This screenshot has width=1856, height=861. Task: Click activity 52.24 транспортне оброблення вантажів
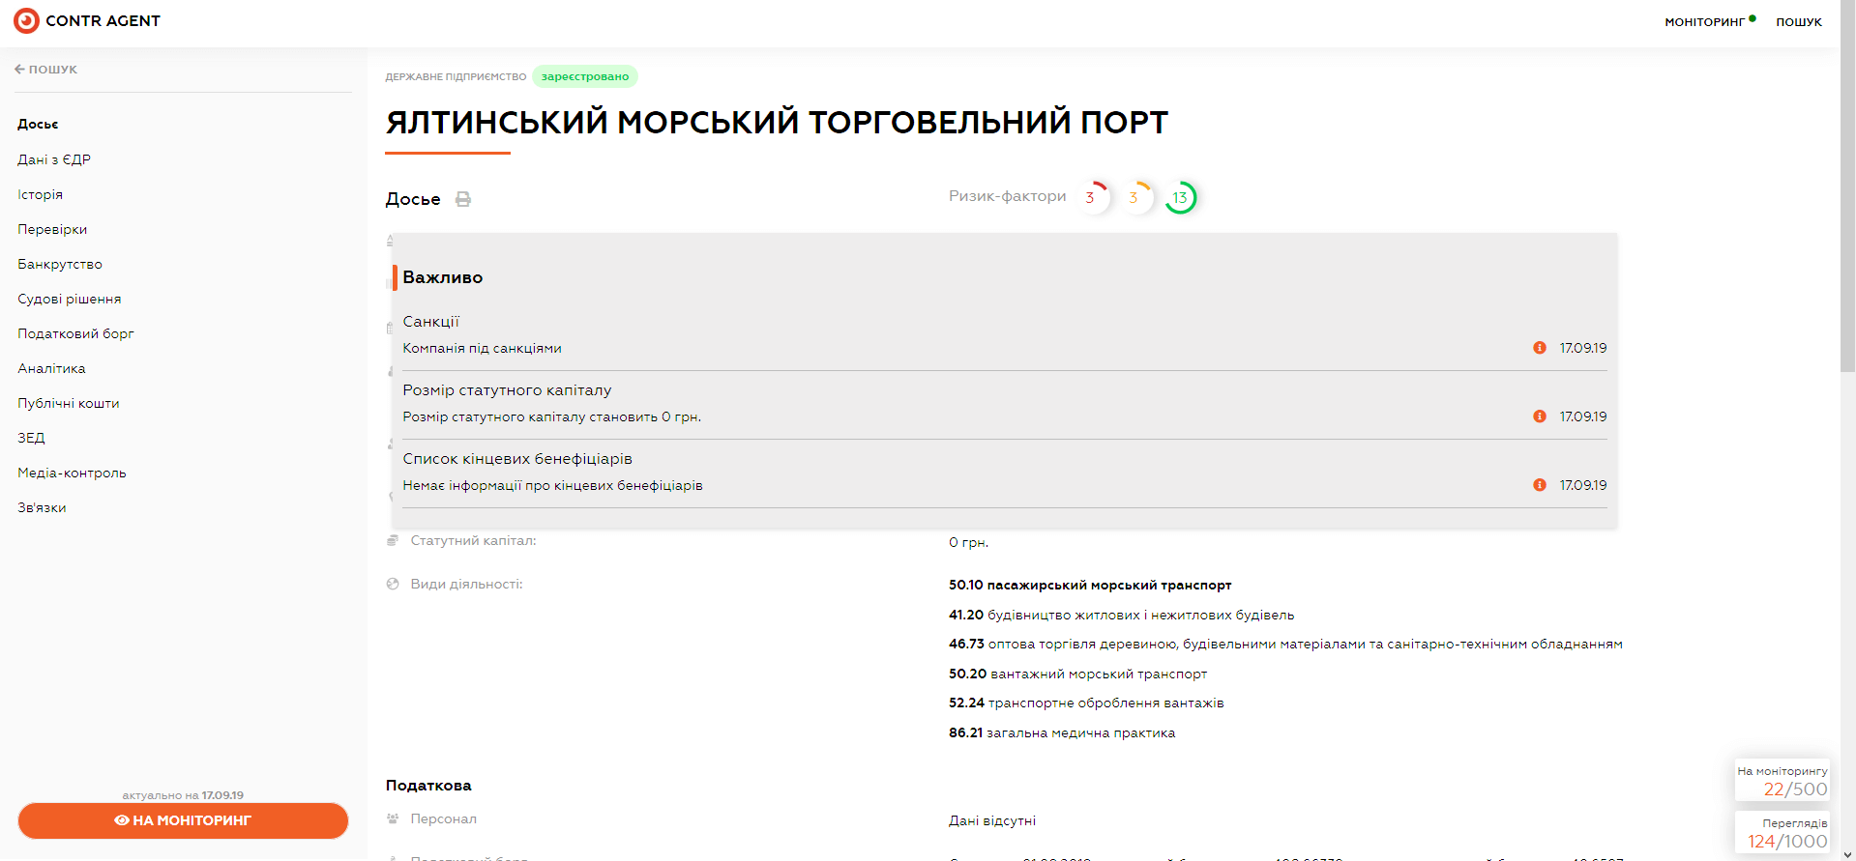click(1086, 703)
